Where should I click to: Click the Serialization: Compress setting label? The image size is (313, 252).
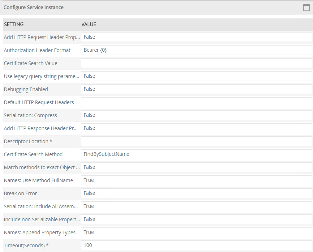click(x=30, y=115)
